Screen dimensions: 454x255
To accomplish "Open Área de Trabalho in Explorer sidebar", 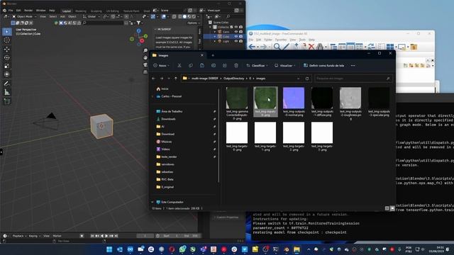I will pos(172,111).
